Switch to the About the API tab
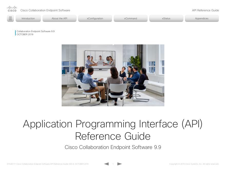Screen dimensions: 226x170 click(59, 18)
